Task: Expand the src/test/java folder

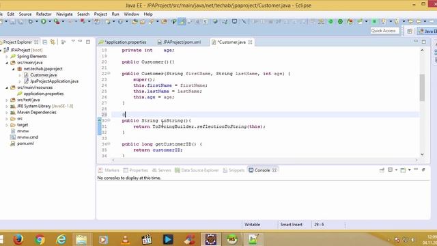Action: (7, 100)
